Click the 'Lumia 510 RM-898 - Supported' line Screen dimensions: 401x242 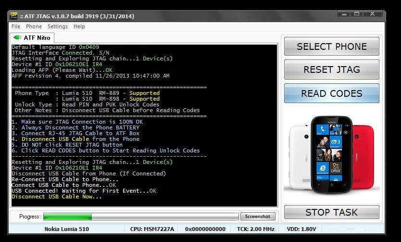[x=108, y=99]
